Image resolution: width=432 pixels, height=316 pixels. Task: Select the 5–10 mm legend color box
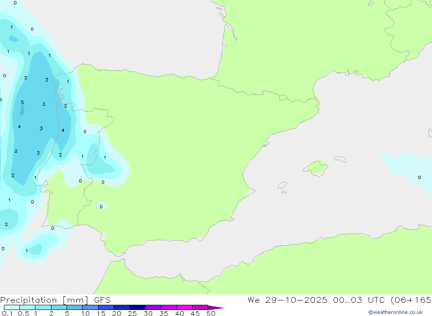[75, 307]
